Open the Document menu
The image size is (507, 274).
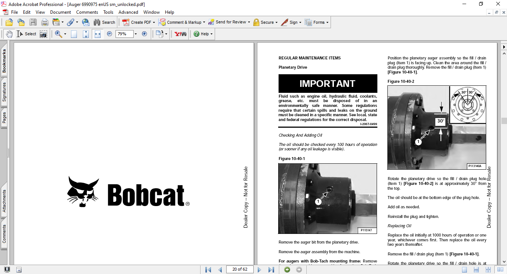(61, 12)
